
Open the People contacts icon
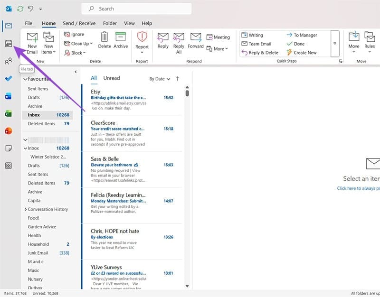(9, 61)
